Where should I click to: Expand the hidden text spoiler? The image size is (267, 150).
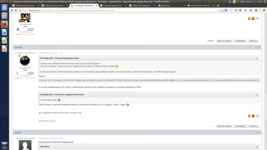tap(149, 80)
